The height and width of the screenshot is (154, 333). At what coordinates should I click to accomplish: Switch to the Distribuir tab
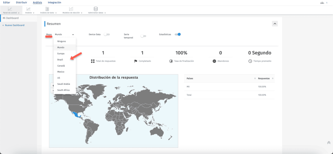click(x=21, y=2)
